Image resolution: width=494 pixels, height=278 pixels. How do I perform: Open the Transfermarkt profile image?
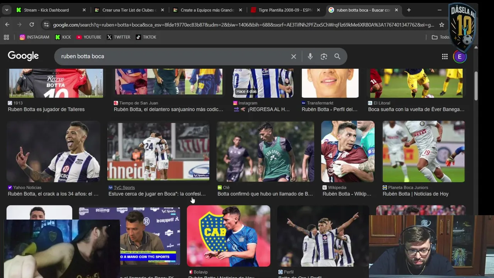(330, 83)
